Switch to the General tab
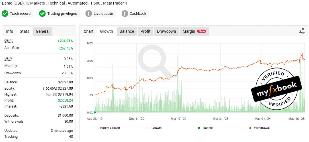 coord(43,31)
